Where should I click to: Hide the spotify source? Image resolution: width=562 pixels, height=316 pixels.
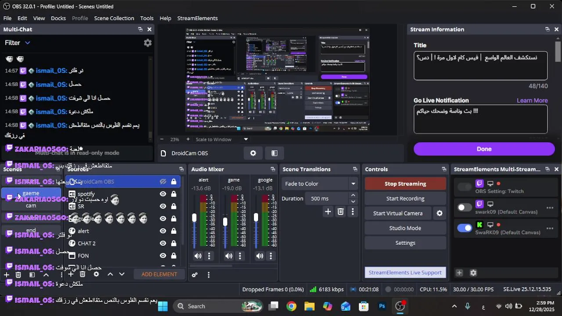pos(163,194)
